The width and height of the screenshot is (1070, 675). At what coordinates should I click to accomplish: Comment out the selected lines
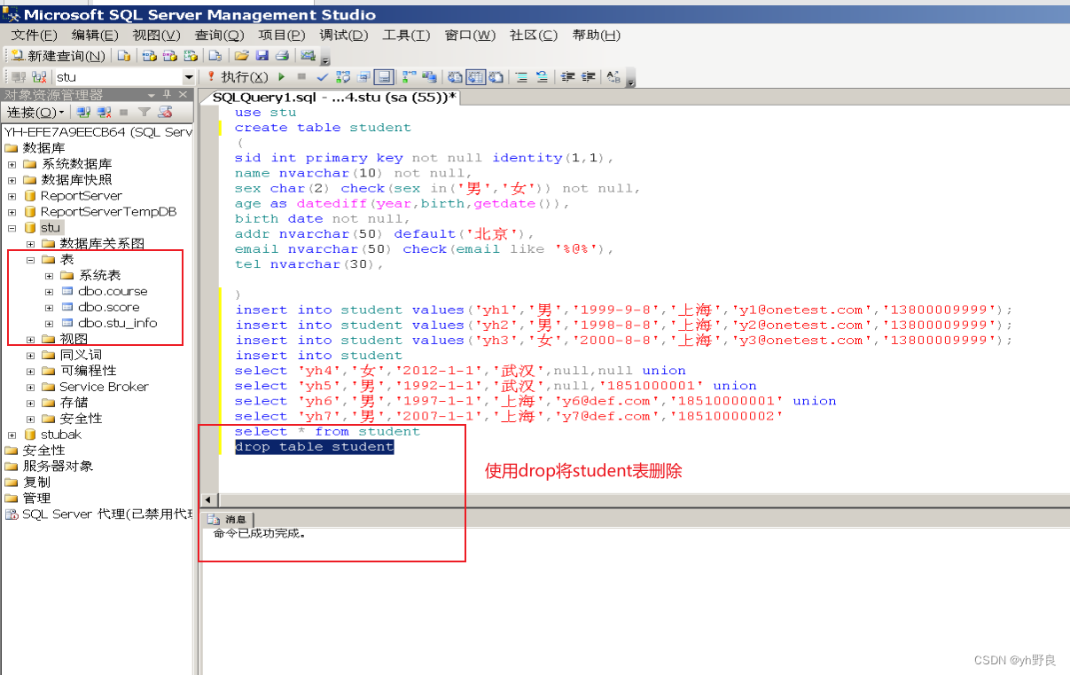[x=521, y=77]
